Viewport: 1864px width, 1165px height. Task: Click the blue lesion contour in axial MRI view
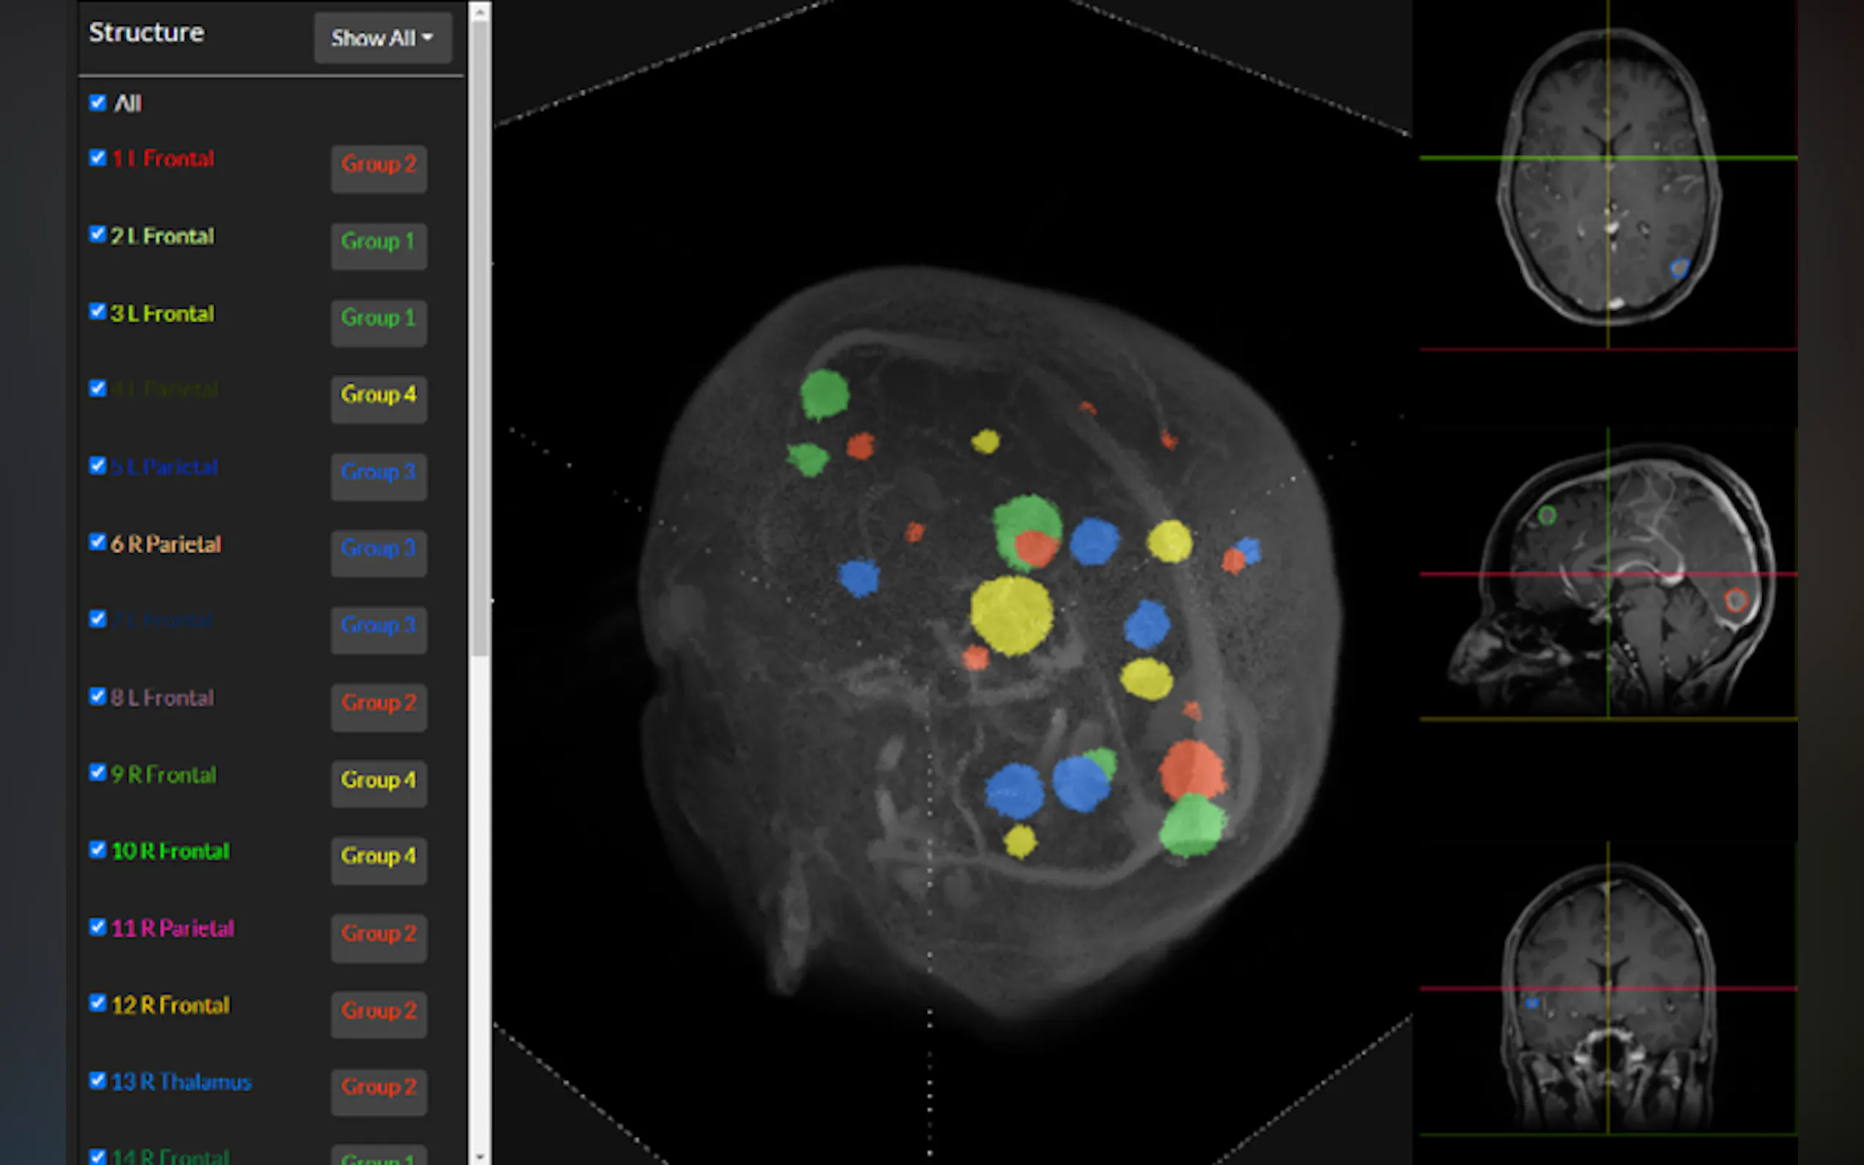1680,267
